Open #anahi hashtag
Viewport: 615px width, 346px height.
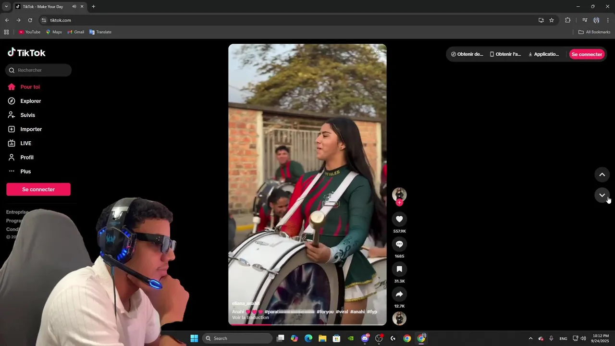357,312
